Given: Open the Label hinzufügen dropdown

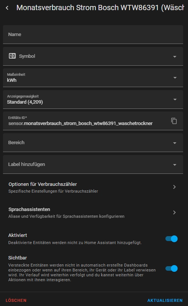Looking at the screenshot, I should click(x=93, y=164).
